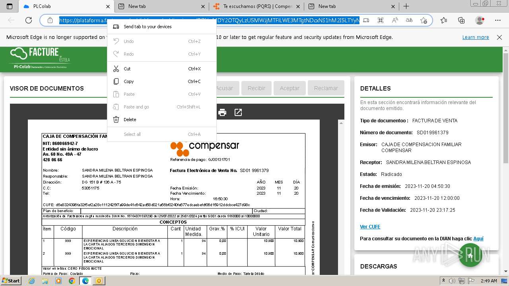This screenshot has height=286, width=509.
Task: Show hidden system tray icons
Action: [445, 281]
